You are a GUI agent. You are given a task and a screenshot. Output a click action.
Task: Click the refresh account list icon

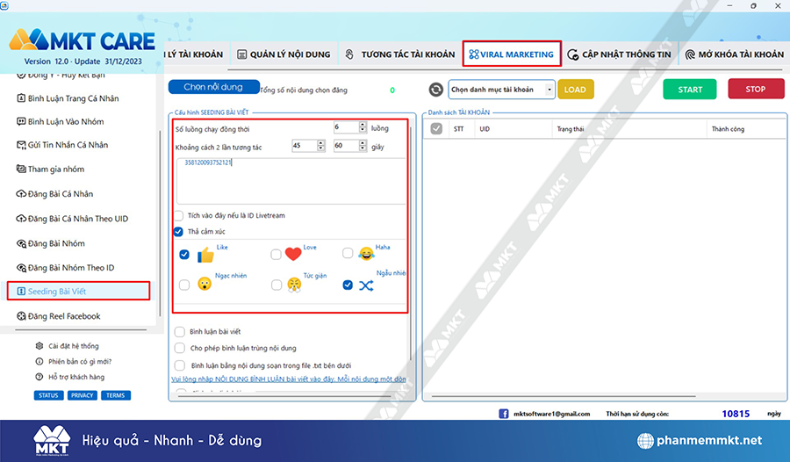tap(435, 90)
